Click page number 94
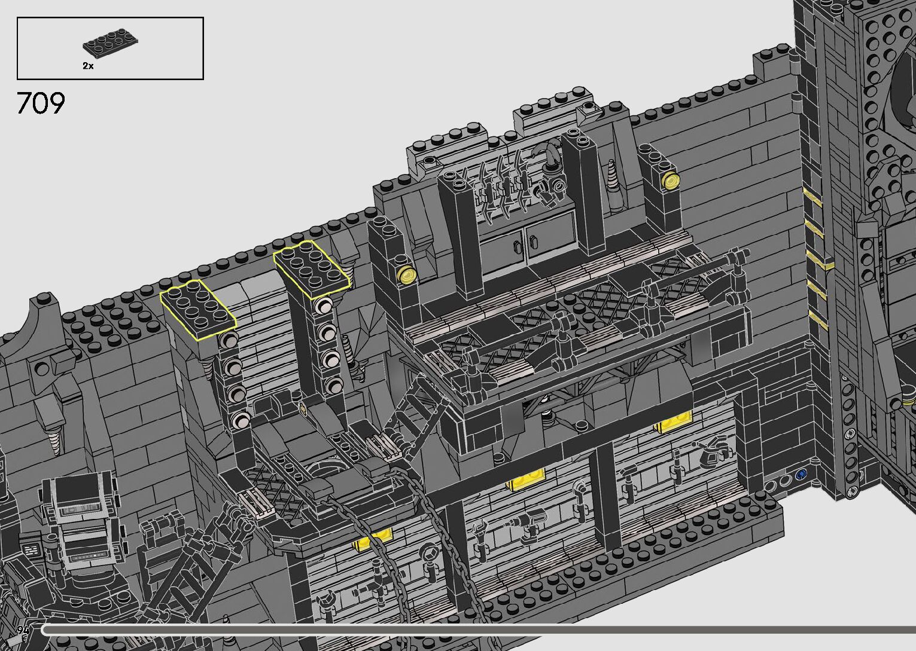The image size is (916, 651). (x=24, y=630)
